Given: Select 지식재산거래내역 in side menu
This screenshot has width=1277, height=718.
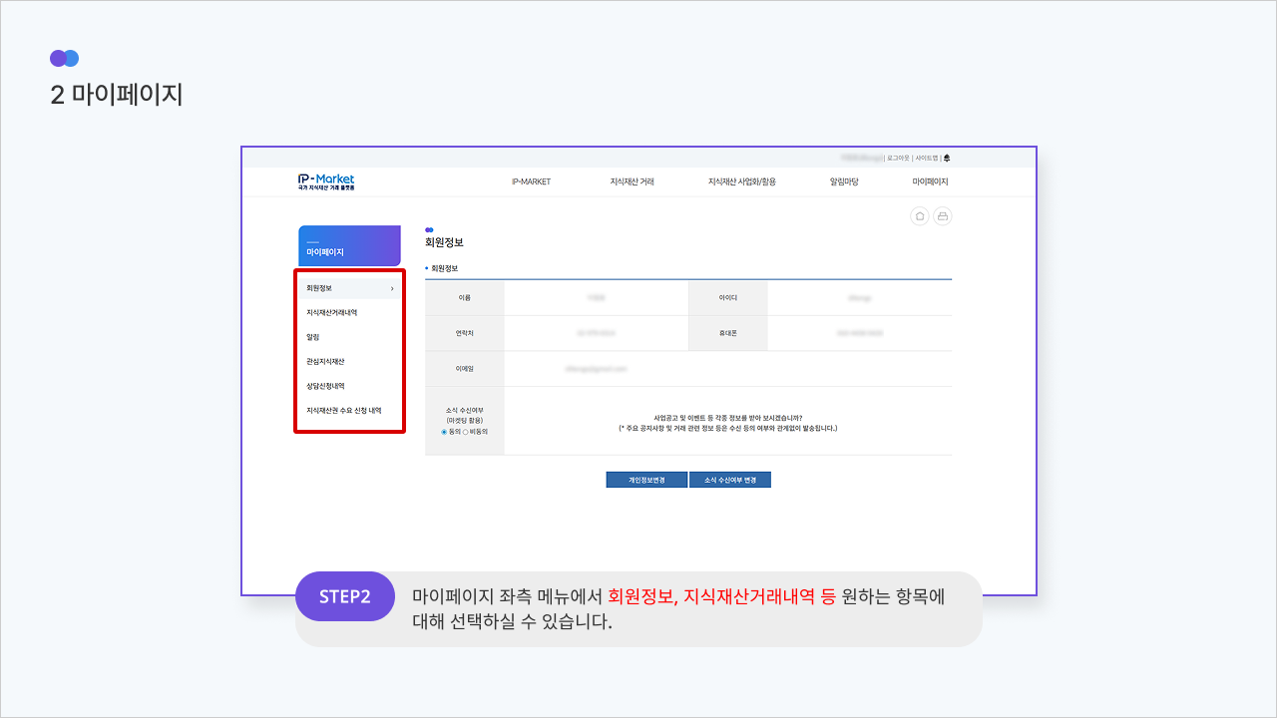Looking at the screenshot, I should 332,313.
